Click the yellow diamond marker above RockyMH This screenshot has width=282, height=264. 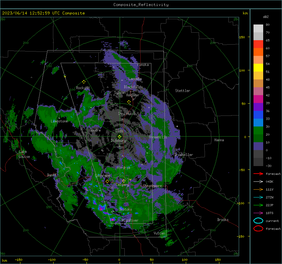click(84, 82)
